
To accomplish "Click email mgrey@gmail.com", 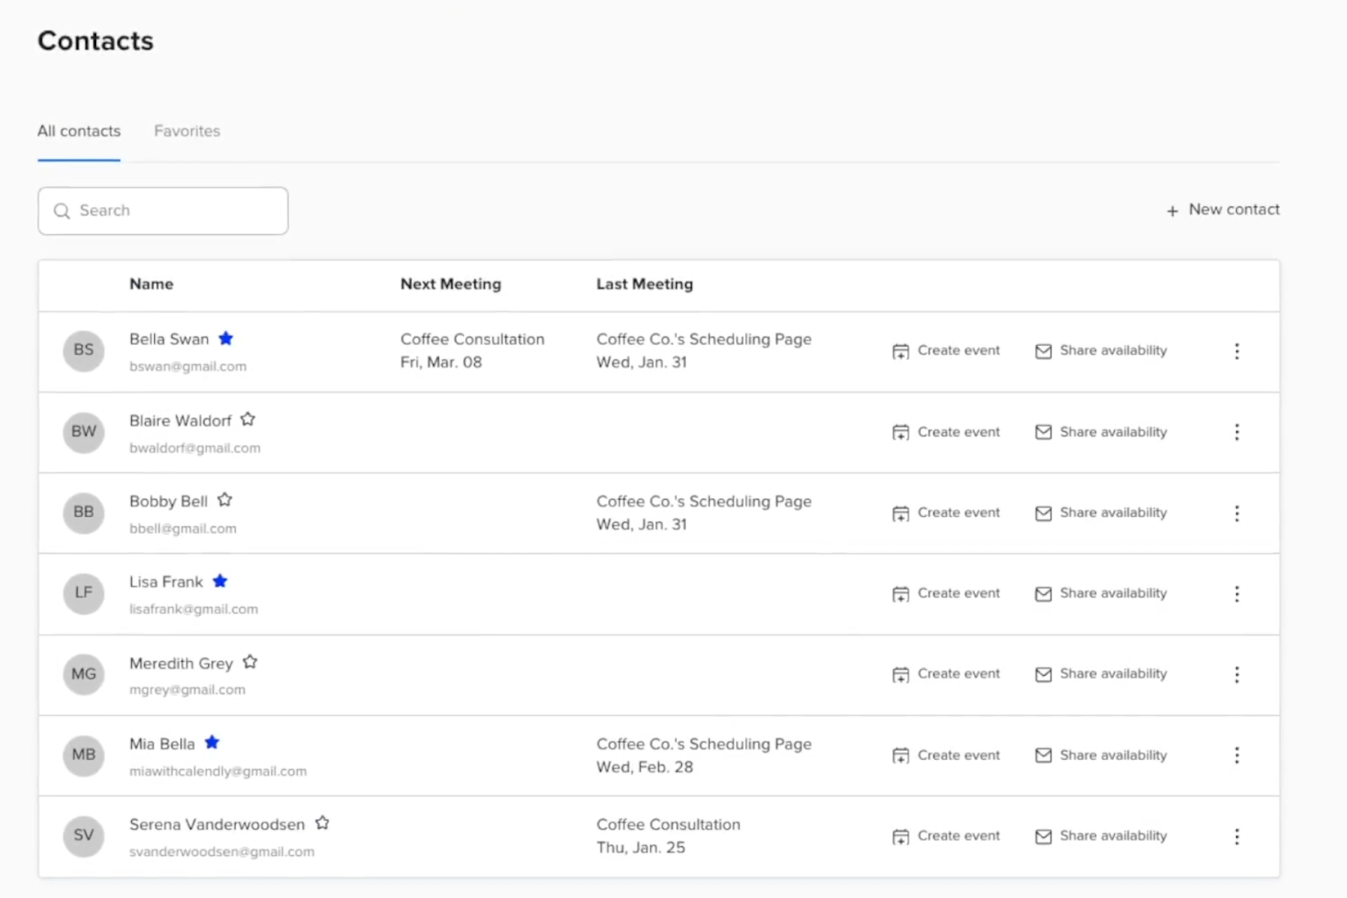I will [187, 690].
